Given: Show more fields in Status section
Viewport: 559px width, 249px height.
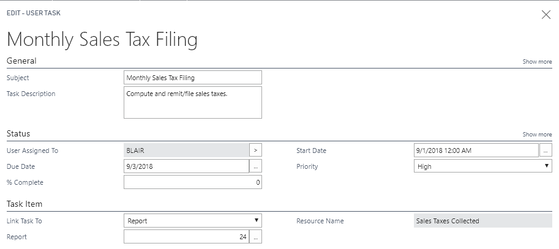Looking at the screenshot, I should pyautogui.click(x=537, y=135).
